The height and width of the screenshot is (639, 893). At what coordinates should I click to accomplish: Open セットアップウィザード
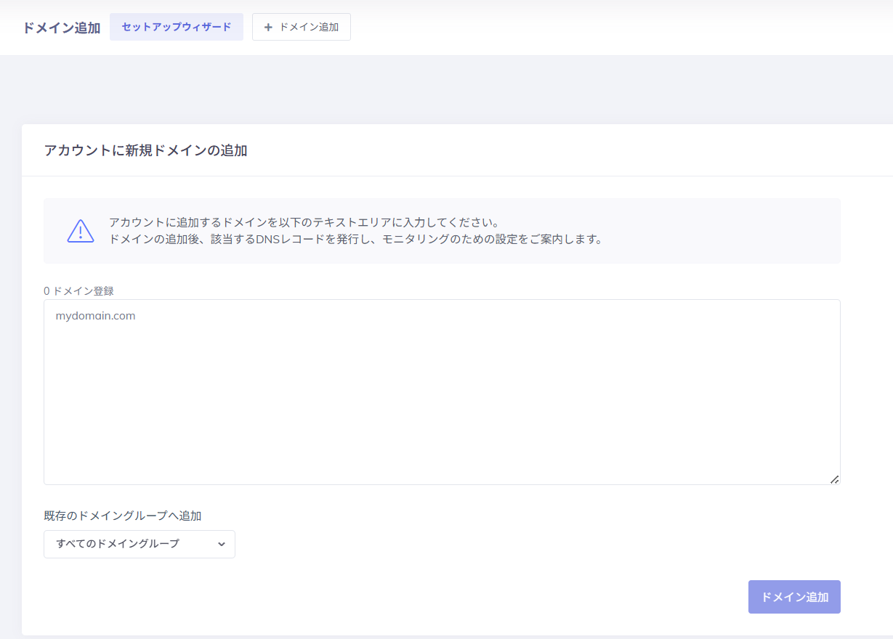tap(176, 26)
